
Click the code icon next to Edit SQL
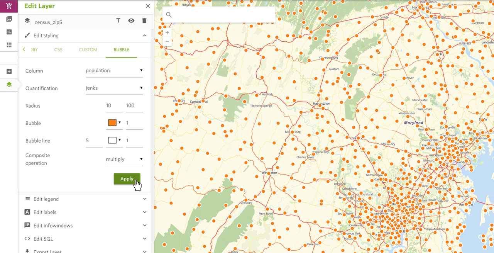coord(27,238)
